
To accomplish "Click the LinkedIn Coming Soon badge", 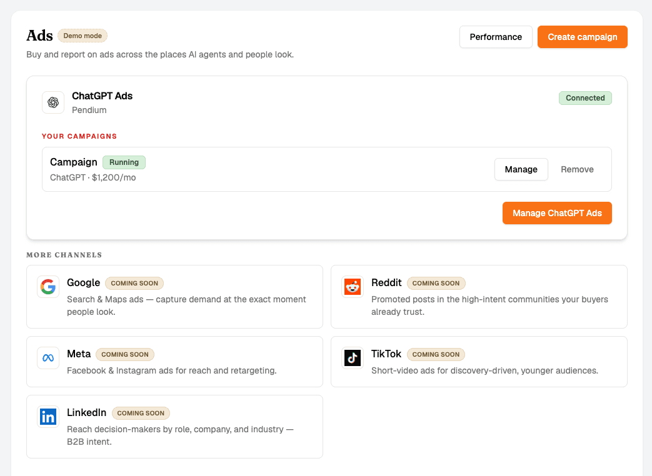I will [141, 414].
